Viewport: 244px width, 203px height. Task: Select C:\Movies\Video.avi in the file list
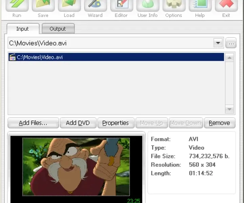coord(116,57)
